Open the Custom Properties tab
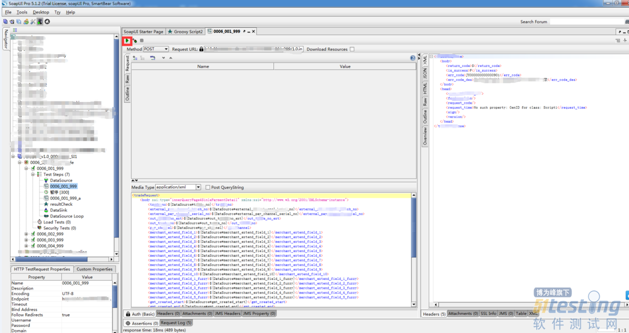The width and height of the screenshot is (629, 333). pos(94,269)
